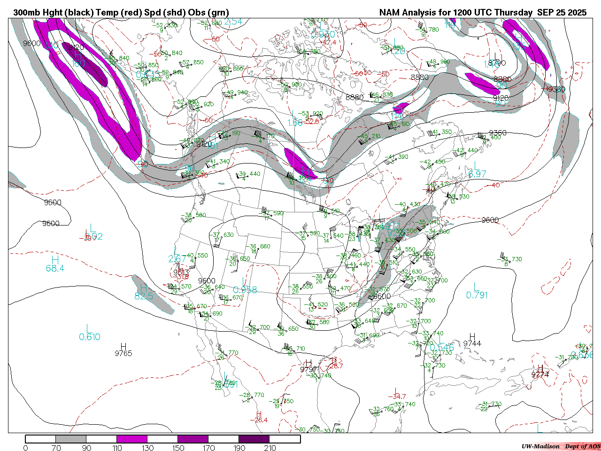Click the legend scale value 0

(25, 448)
